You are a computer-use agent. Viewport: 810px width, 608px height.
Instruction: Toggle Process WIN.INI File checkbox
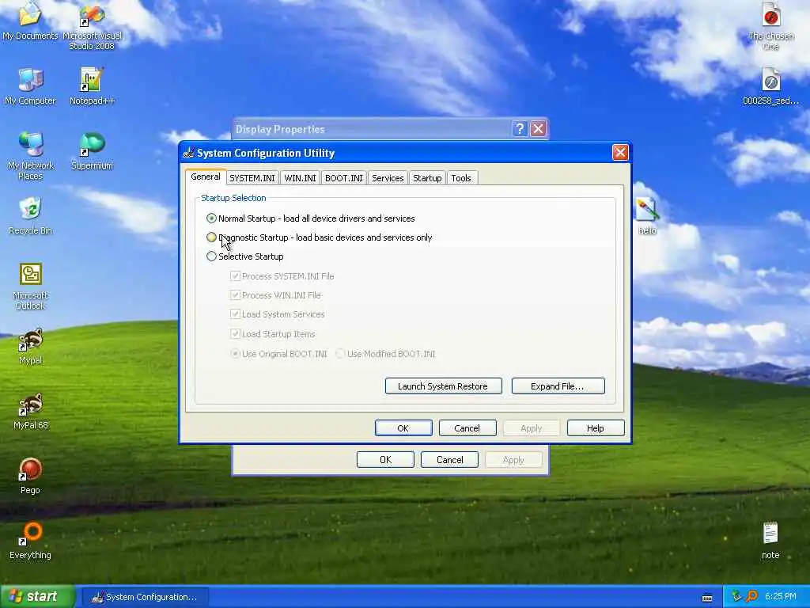tap(235, 295)
